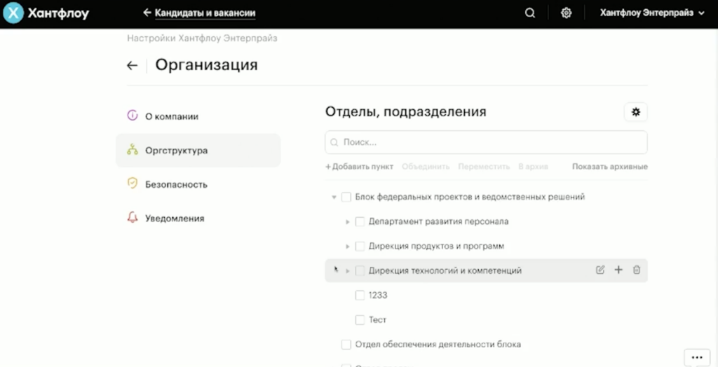Select Блок федеральных проектов и ведомственных решений
The width and height of the screenshot is (718, 367).
click(470, 198)
